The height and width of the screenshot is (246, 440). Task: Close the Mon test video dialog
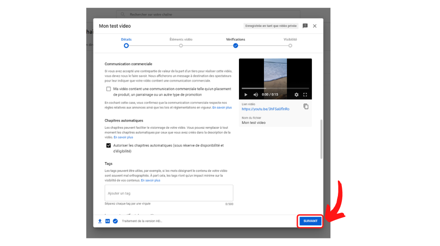coord(315,26)
